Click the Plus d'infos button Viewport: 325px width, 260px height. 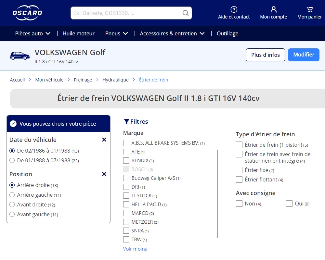tap(265, 55)
